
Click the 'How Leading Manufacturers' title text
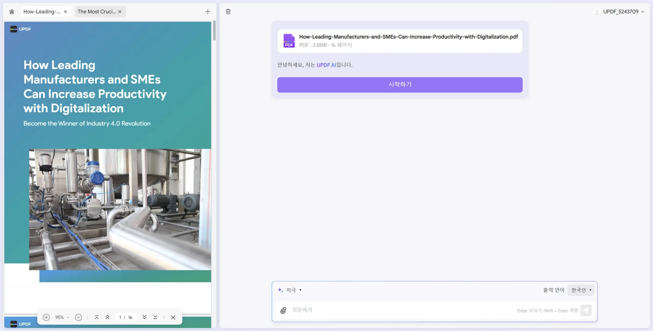[95, 87]
